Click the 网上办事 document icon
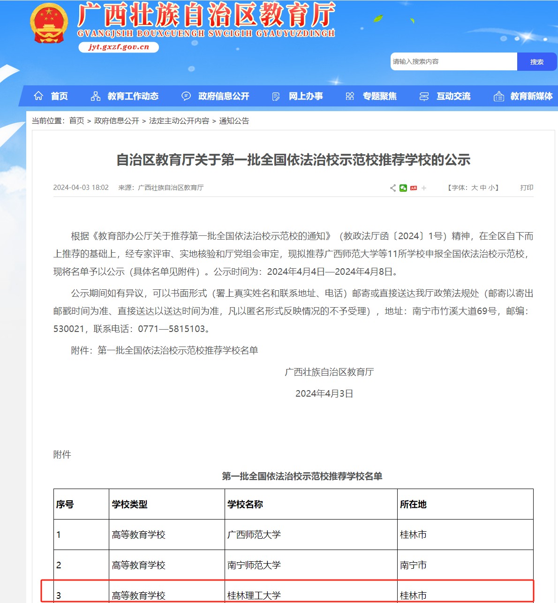Viewport: 558px width, 603px height. [276, 97]
